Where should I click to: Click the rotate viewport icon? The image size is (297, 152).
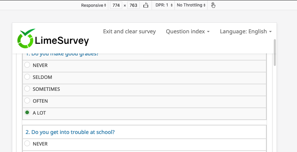tap(146, 5)
